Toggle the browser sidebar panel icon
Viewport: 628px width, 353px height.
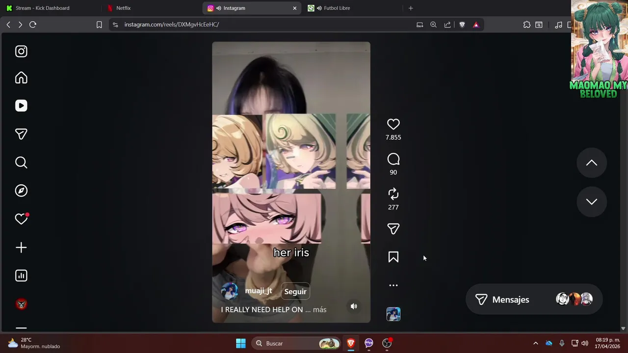coord(539,25)
